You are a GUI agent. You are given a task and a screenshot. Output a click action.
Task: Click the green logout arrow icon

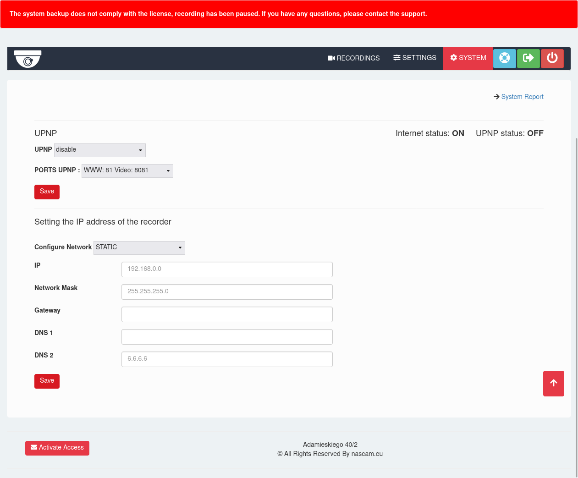(x=528, y=58)
